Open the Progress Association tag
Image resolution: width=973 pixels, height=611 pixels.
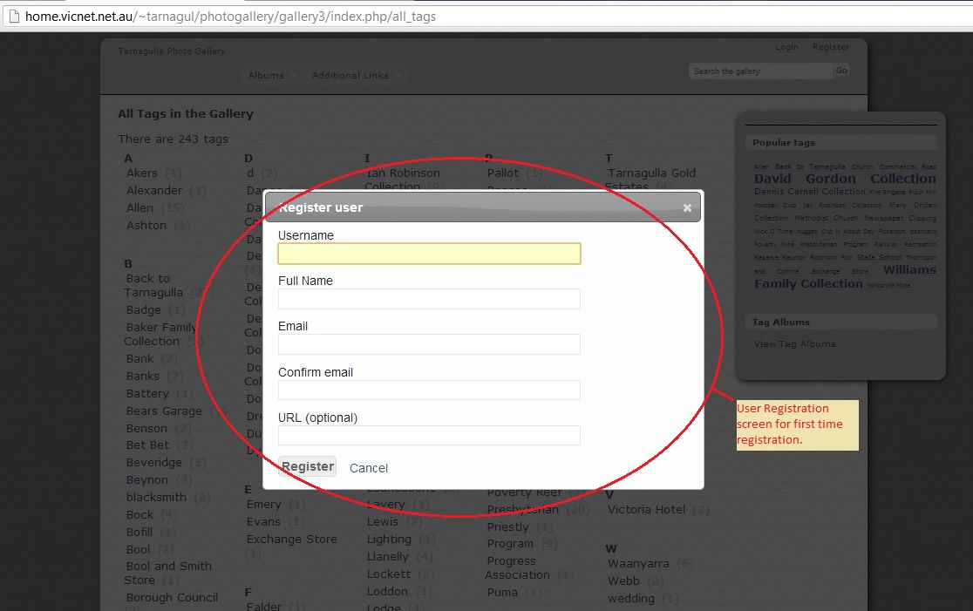coord(517,567)
